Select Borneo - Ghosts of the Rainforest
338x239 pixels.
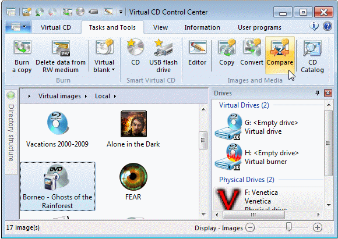pos(58,186)
